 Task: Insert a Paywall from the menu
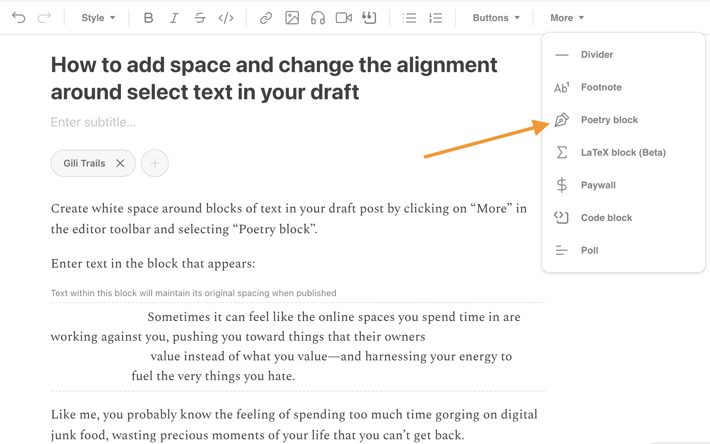[x=598, y=185]
